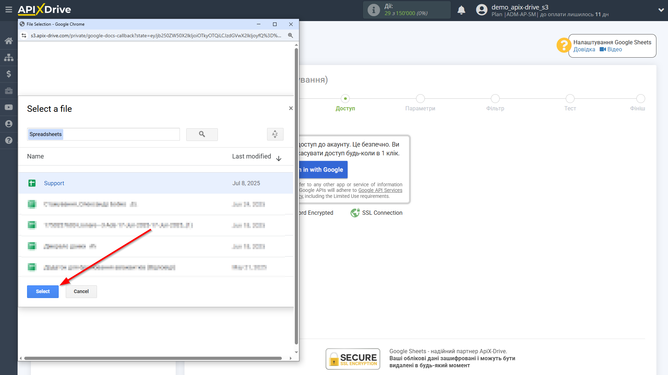Open the home icon in the sidebar
The width and height of the screenshot is (668, 375).
click(9, 41)
